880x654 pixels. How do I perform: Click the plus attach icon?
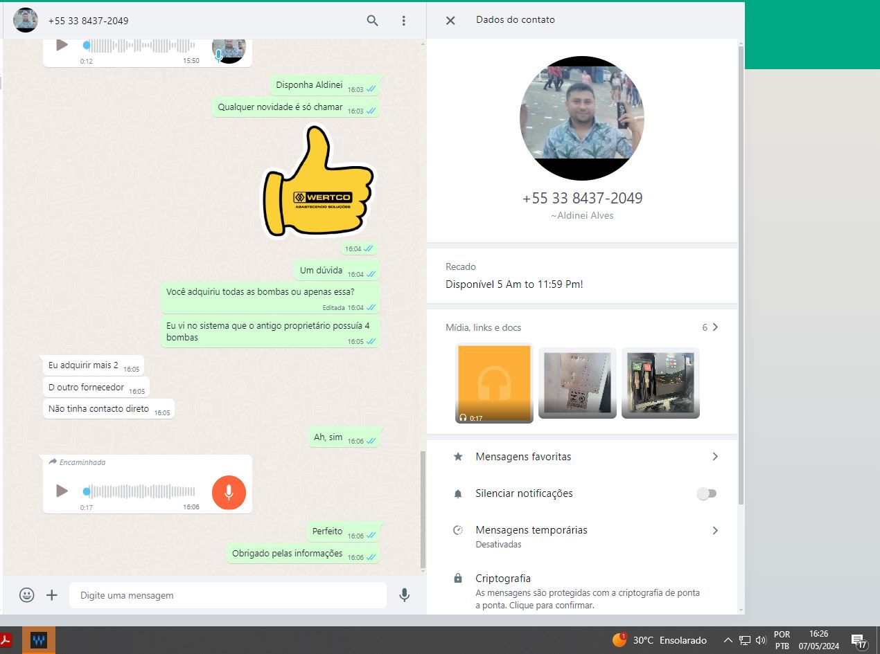52,595
